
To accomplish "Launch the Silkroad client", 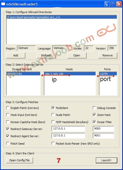I will [x=106, y=160].
